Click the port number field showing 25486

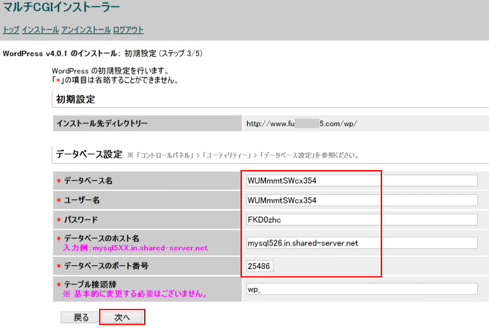pyautogui.click(x=259, y=266)
